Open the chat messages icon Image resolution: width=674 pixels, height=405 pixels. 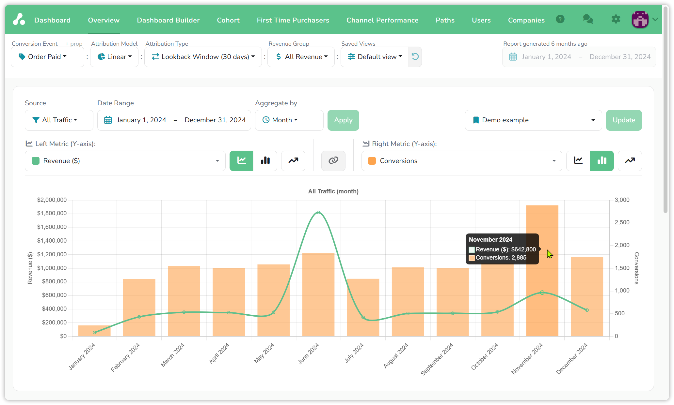(588, 20)
